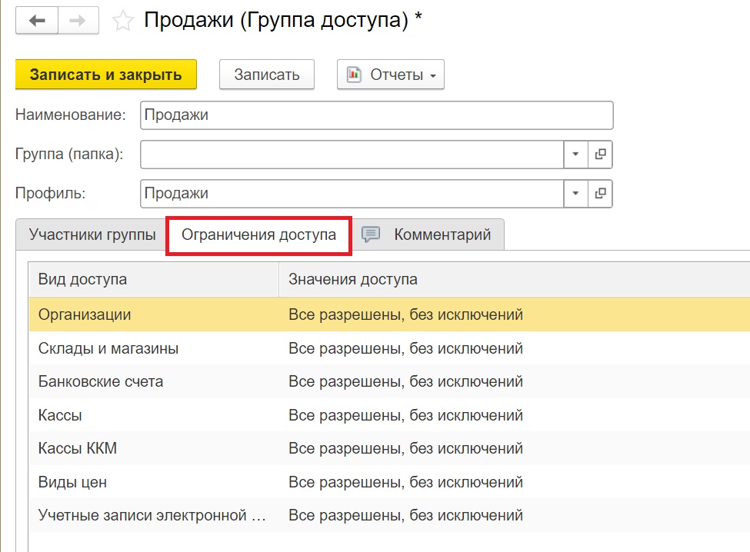Click Записать и закрыть button

click(x=106, y=75)
